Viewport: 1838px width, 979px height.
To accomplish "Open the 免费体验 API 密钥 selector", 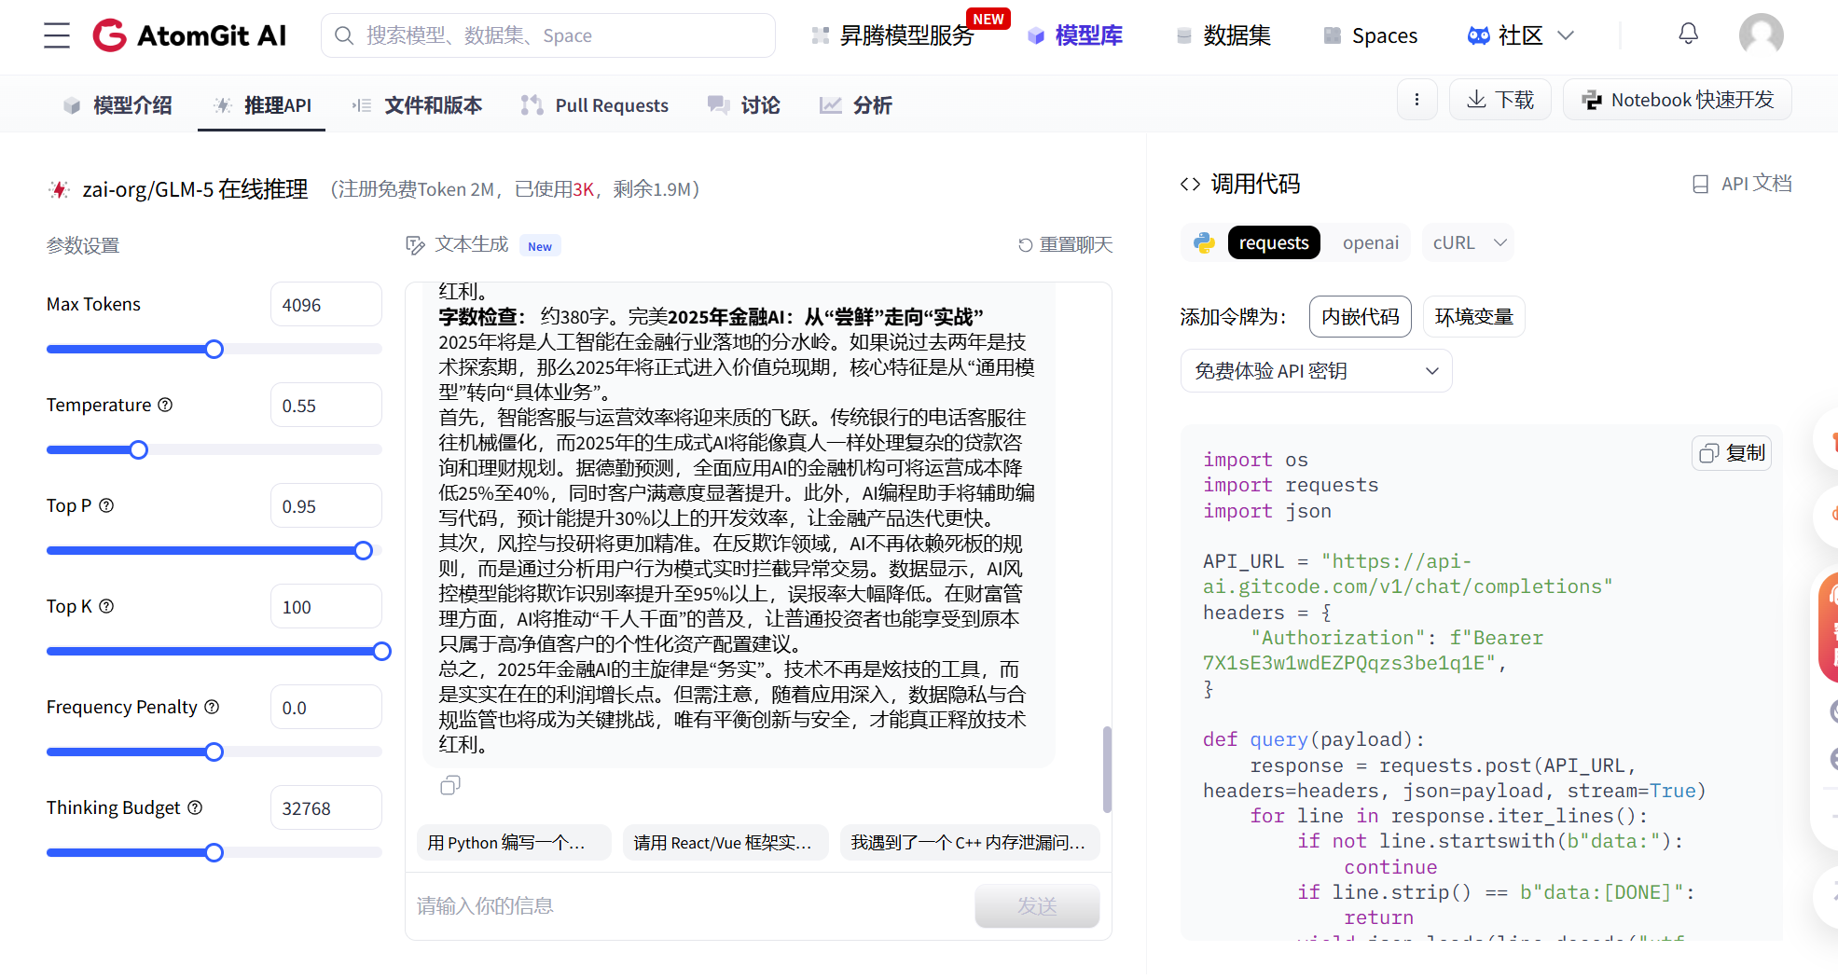I will click(1316, 370).
